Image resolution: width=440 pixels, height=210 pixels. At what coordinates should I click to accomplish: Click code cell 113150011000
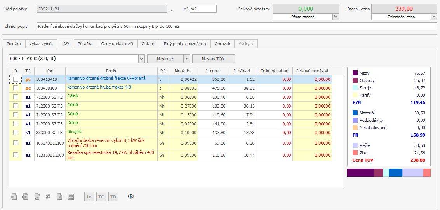pos(50,155)
